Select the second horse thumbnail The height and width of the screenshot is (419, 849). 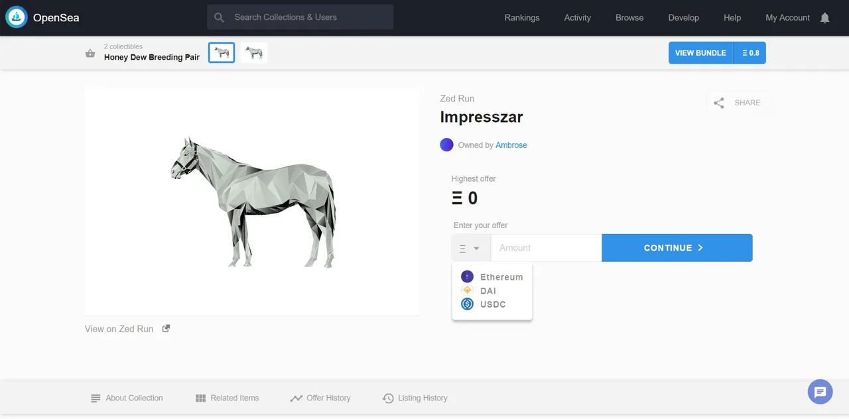pyautogui.click(x=254, y=53)
